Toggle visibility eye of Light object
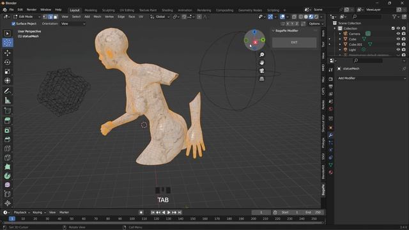The height and width of the screenshot is (230, 409). click(x=398, y=50)
